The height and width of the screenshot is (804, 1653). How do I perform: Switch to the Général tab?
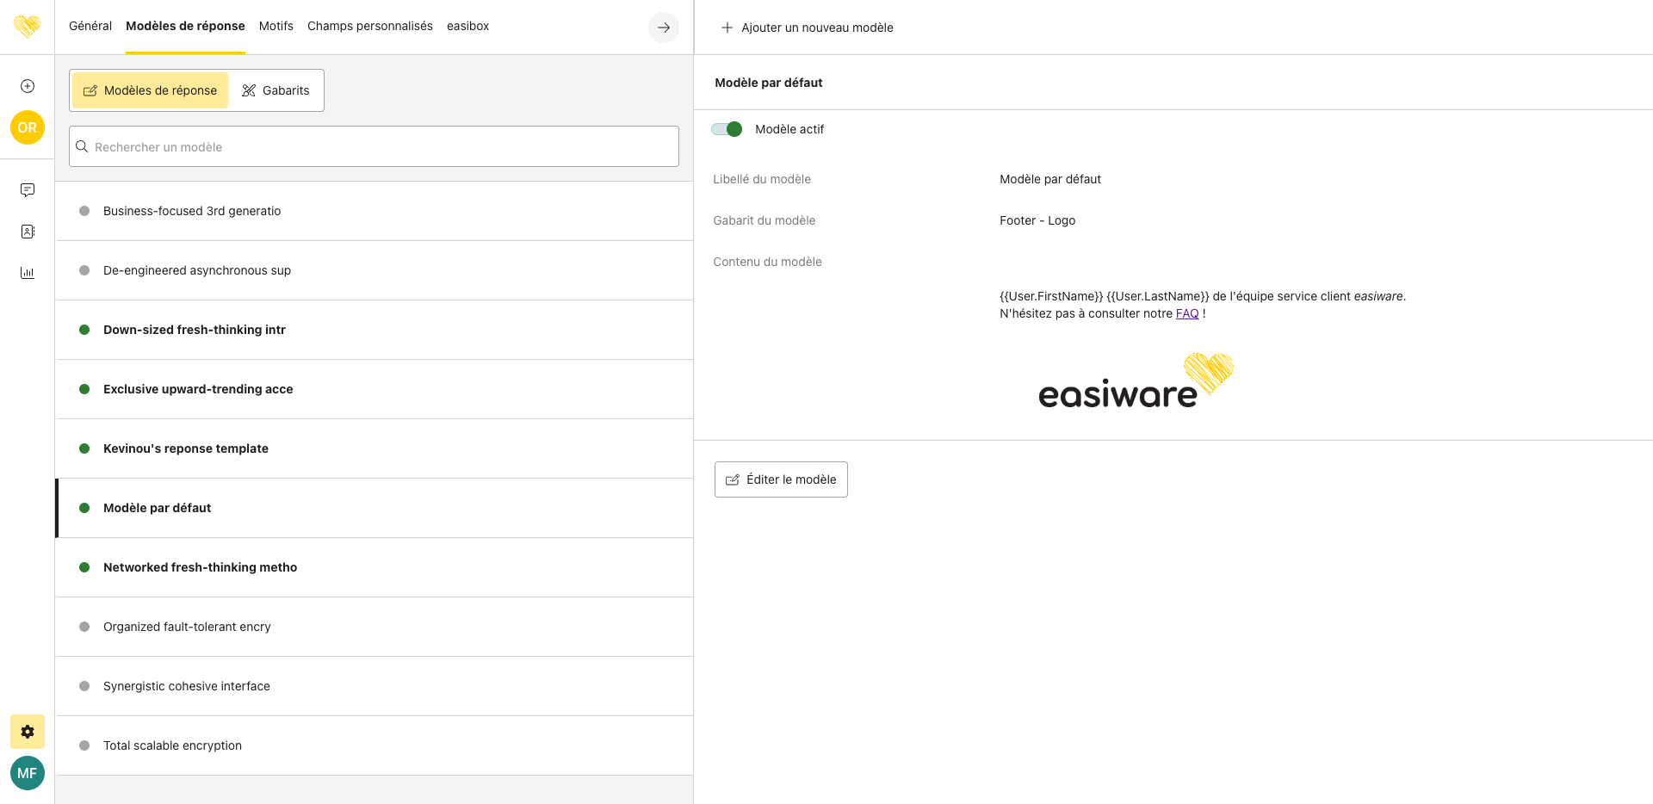90,26
